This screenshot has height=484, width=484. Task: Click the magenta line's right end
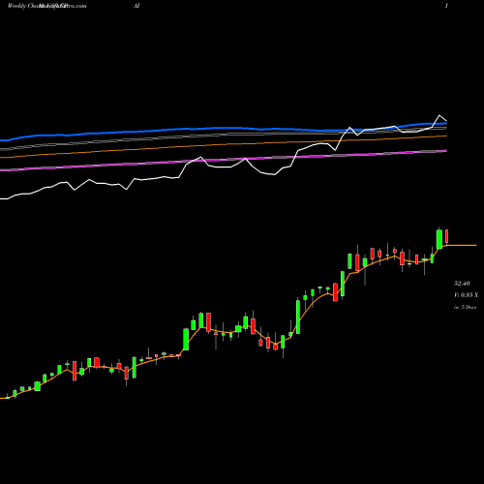click(445, 151)
